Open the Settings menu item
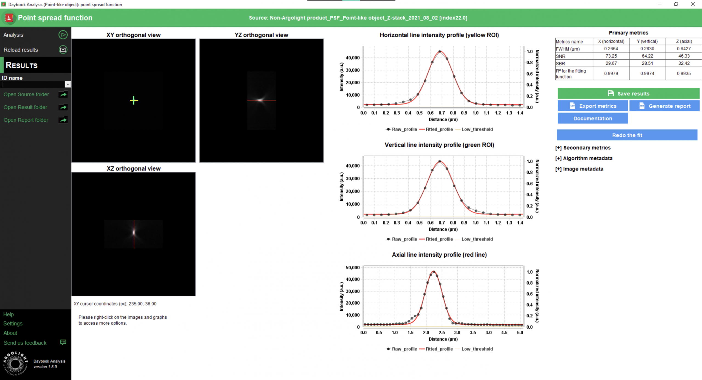Screen dimensions: 702x380 13,324
